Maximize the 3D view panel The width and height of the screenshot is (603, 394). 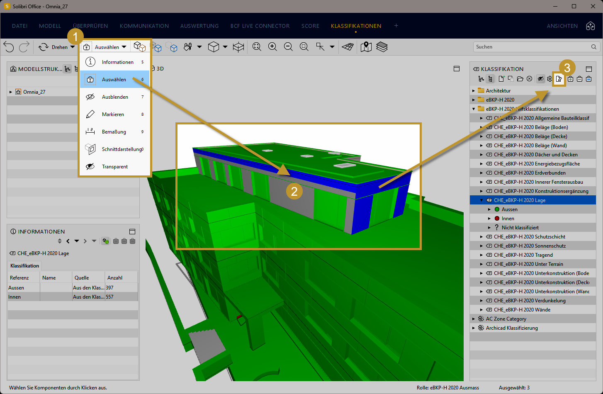[x=457, y=69]
